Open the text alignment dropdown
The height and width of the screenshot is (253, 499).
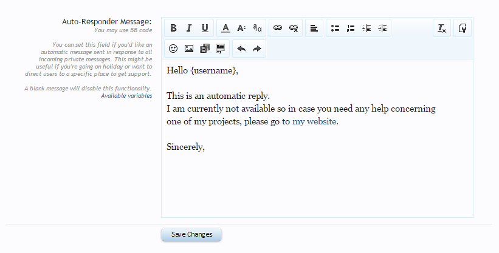(x=314, y=28)
